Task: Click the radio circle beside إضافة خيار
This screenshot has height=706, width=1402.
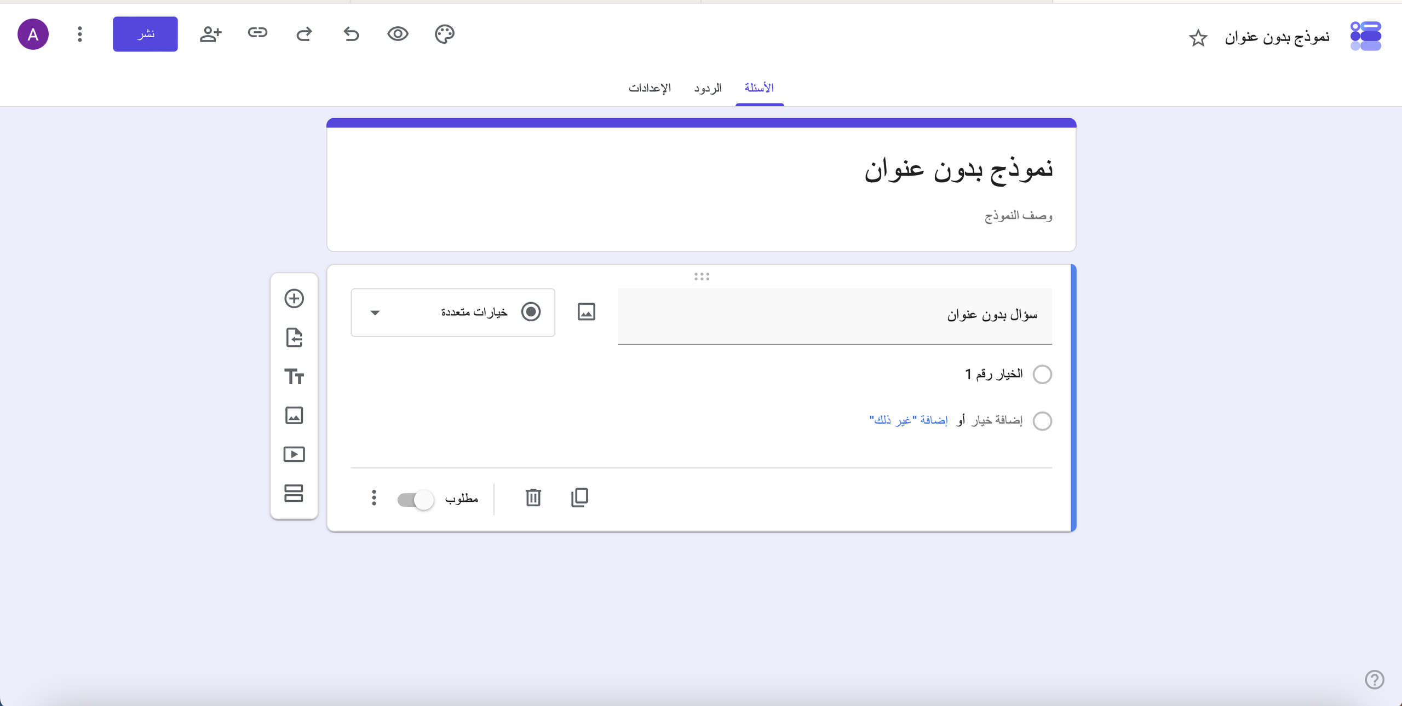Action: pyautogui.click(x=1042, y=421)
